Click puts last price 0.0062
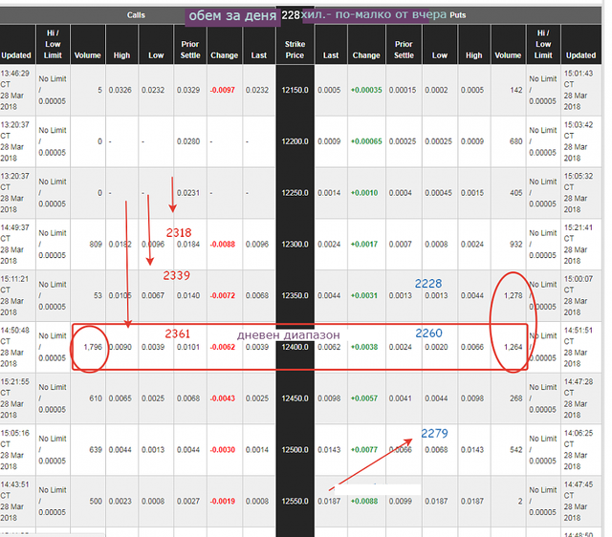Image resolution: width=612 pixels, height=537 pixels. (x=329, y=347)
